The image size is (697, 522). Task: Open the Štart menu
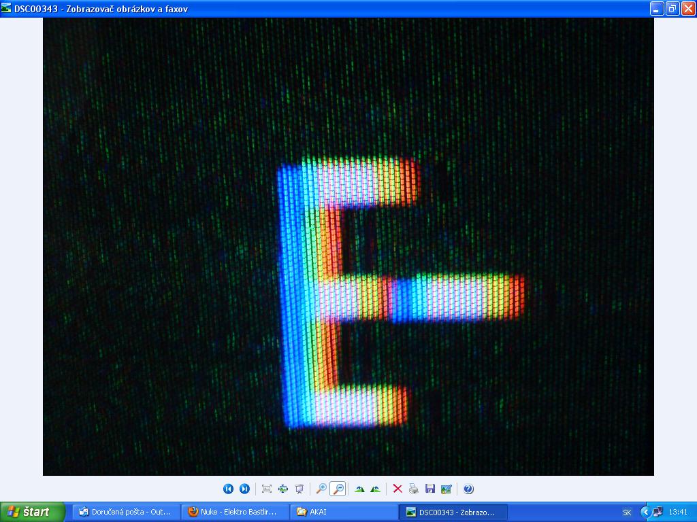32,512
